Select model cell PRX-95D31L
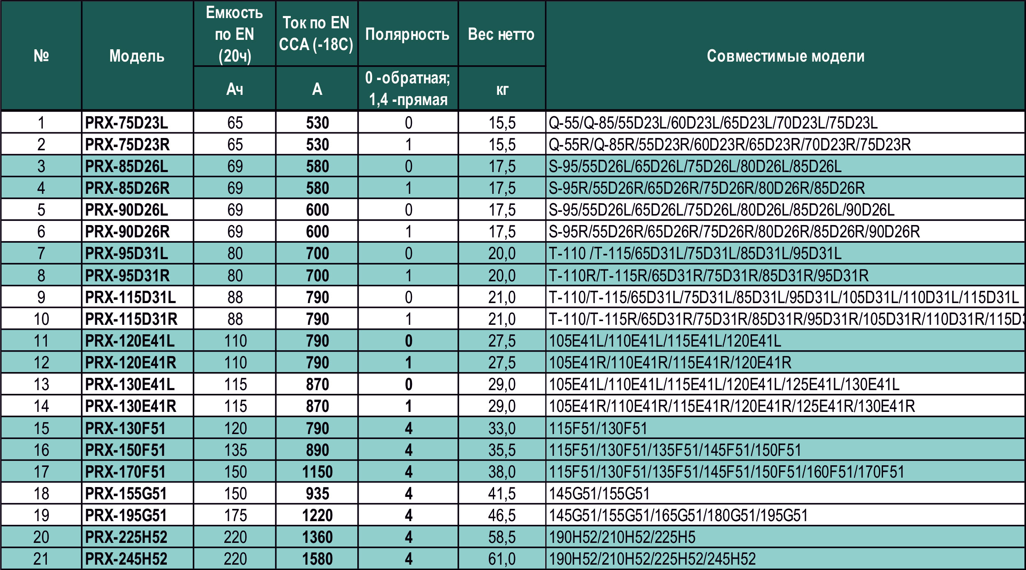1026x570 pixels. coord(137,253)
